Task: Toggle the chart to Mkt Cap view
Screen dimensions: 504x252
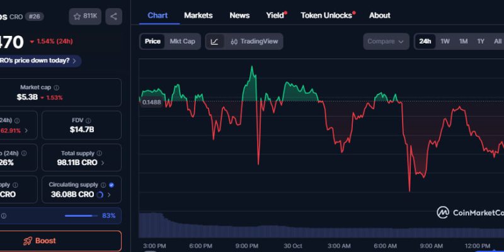Action: [182, 42]
